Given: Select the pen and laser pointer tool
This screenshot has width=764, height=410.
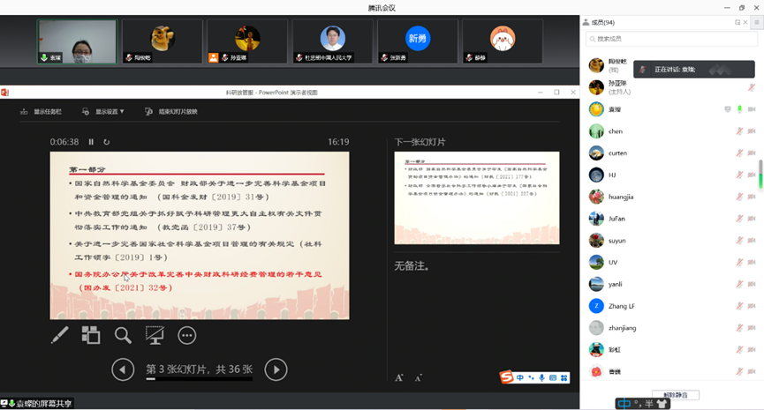Looking at the screenshot, I should pyautogui.click(x=59, y=335).
